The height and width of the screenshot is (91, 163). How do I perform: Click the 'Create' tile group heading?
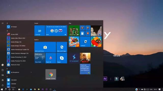tap(36, 23)
